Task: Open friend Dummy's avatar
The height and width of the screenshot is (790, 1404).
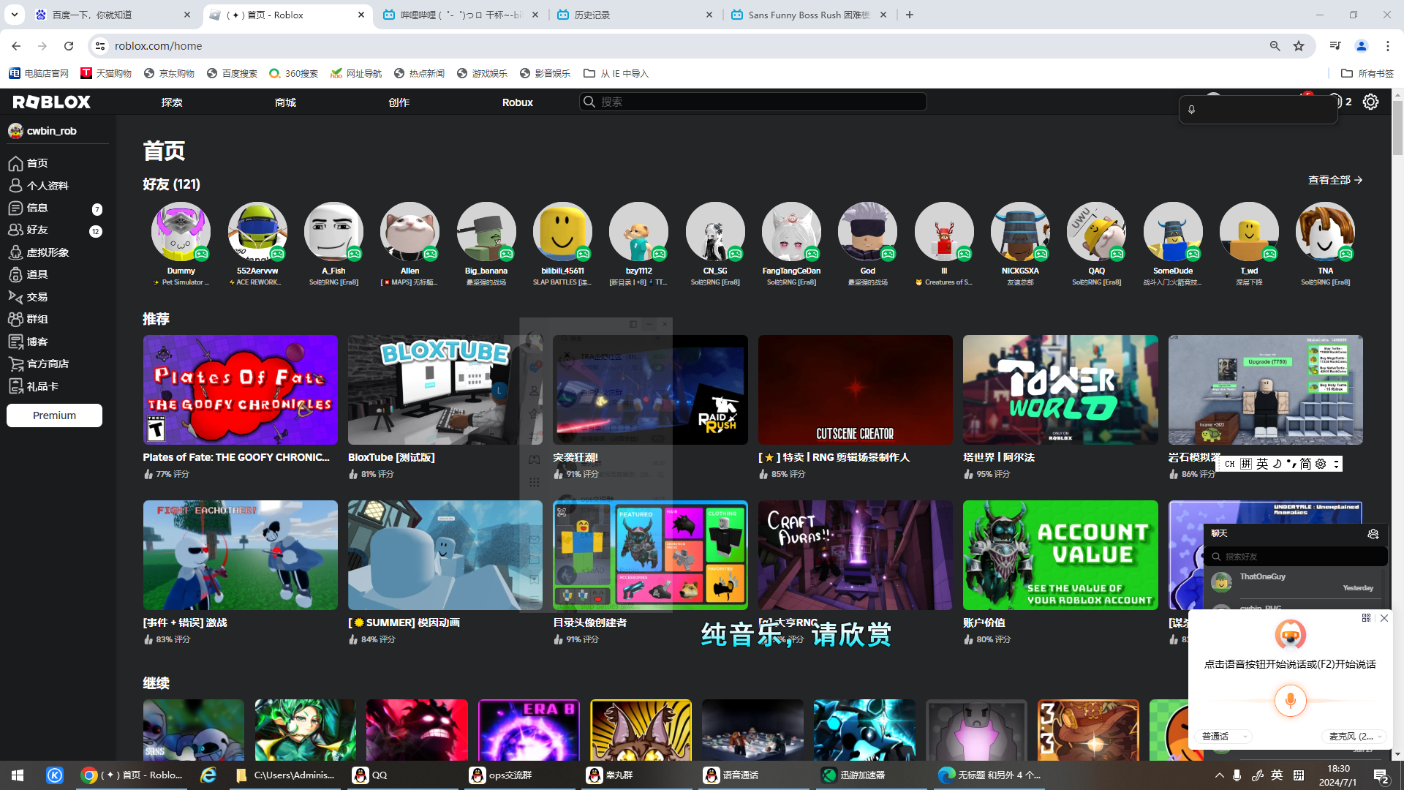Action: (x=181, y=232)
